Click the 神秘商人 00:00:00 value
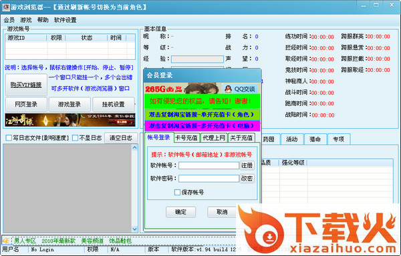 coord(323,81)
